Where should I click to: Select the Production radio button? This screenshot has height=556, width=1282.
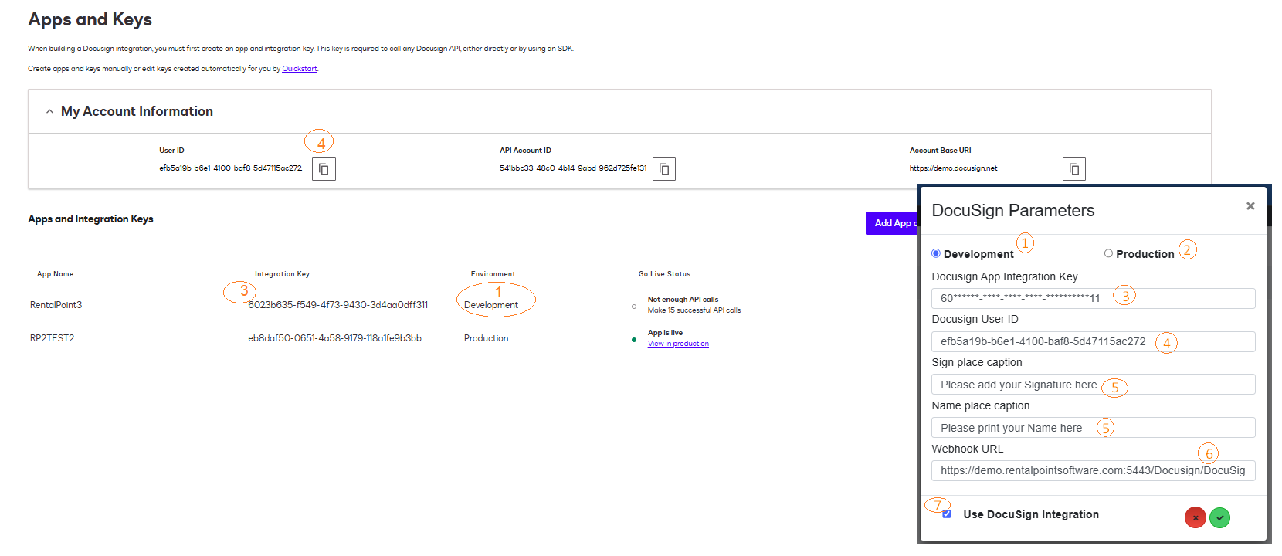coord(1108,253)
